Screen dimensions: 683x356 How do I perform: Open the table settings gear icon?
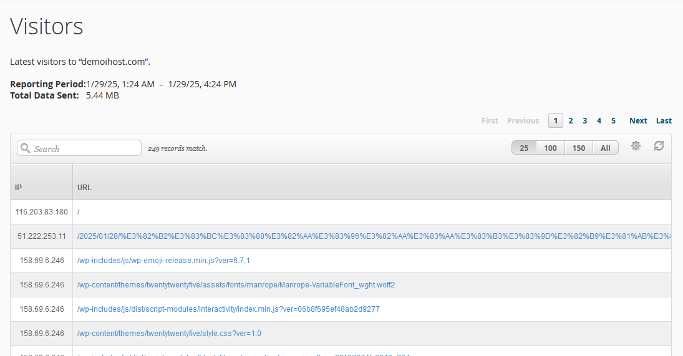pyautogui.click(x=636, y=146)
